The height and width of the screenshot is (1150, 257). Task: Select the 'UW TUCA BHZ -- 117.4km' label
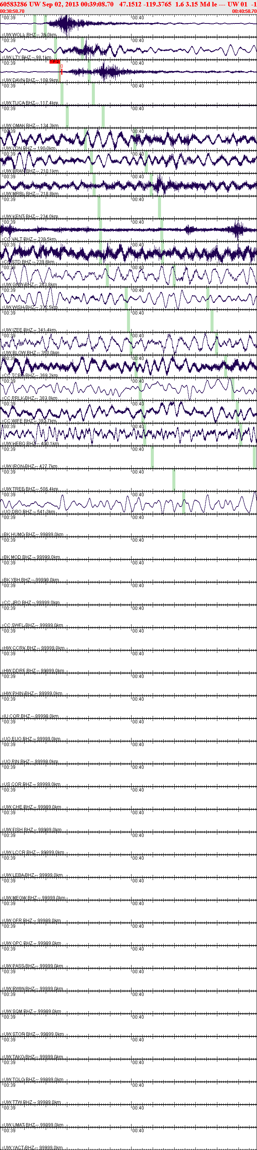pos(31,103)
